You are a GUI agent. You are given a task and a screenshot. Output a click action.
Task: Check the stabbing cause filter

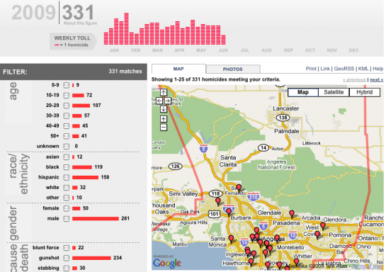tap(66, 268)
